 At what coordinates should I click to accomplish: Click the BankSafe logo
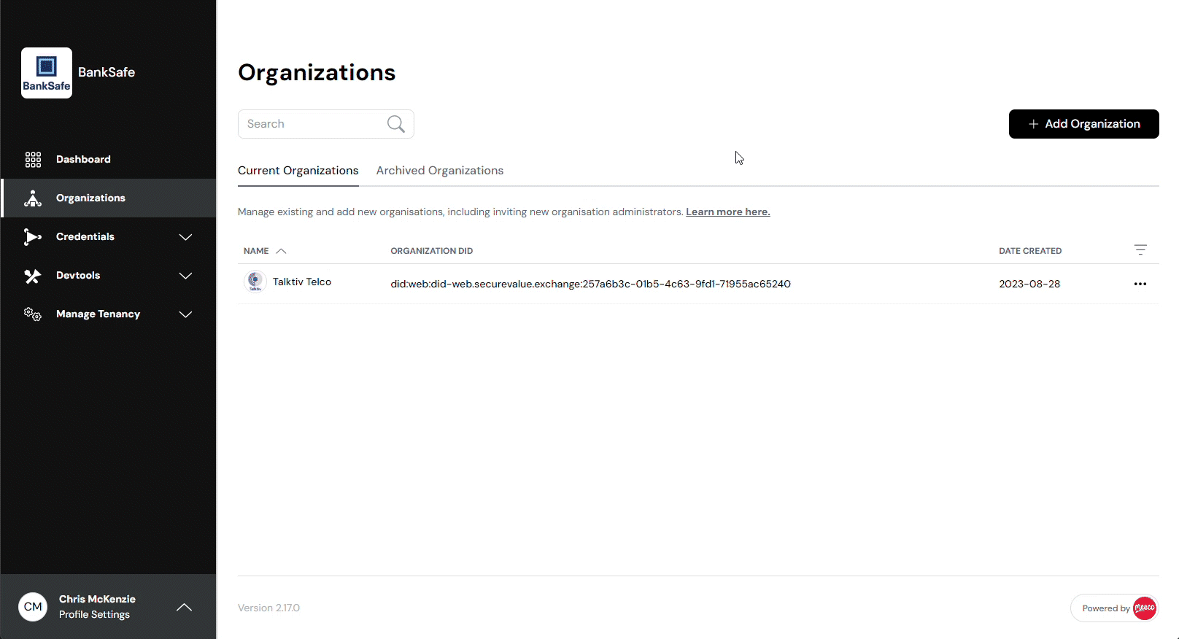point(47,73)
